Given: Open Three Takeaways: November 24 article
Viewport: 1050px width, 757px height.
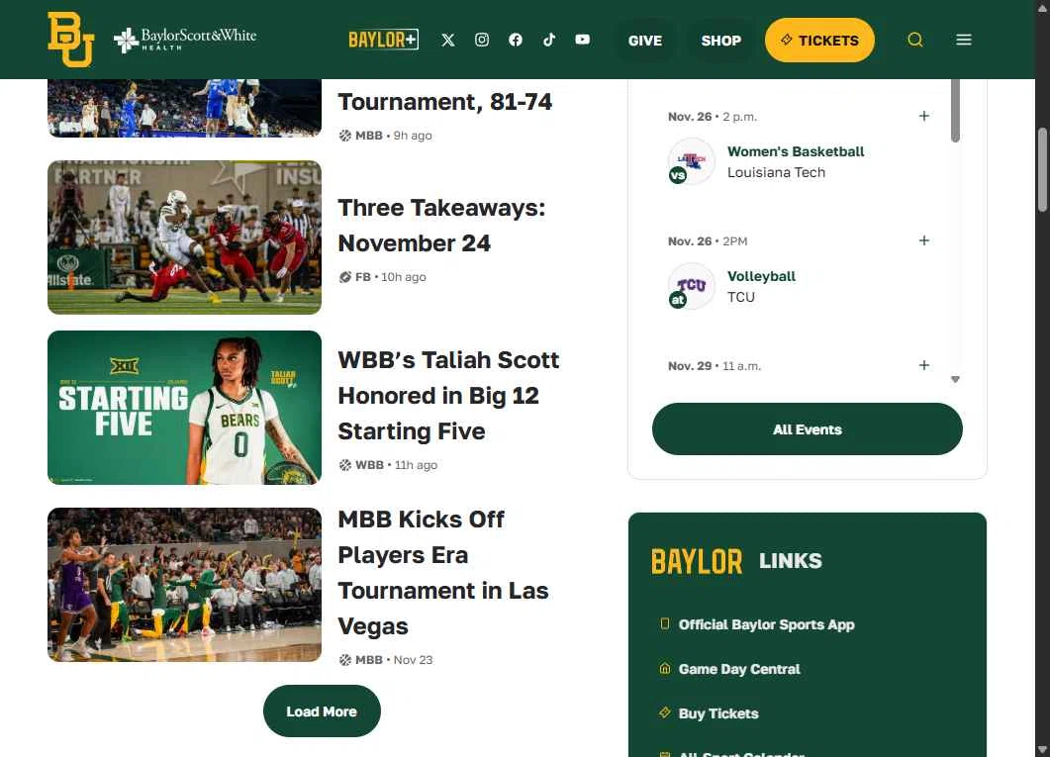Looking at the screenshot, I should coord(441,225).
